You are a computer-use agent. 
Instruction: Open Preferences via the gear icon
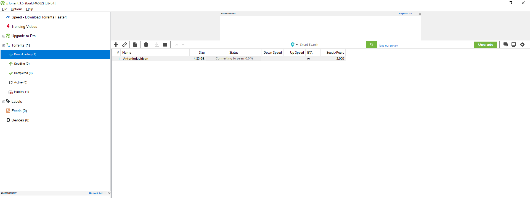pos(522,45)
